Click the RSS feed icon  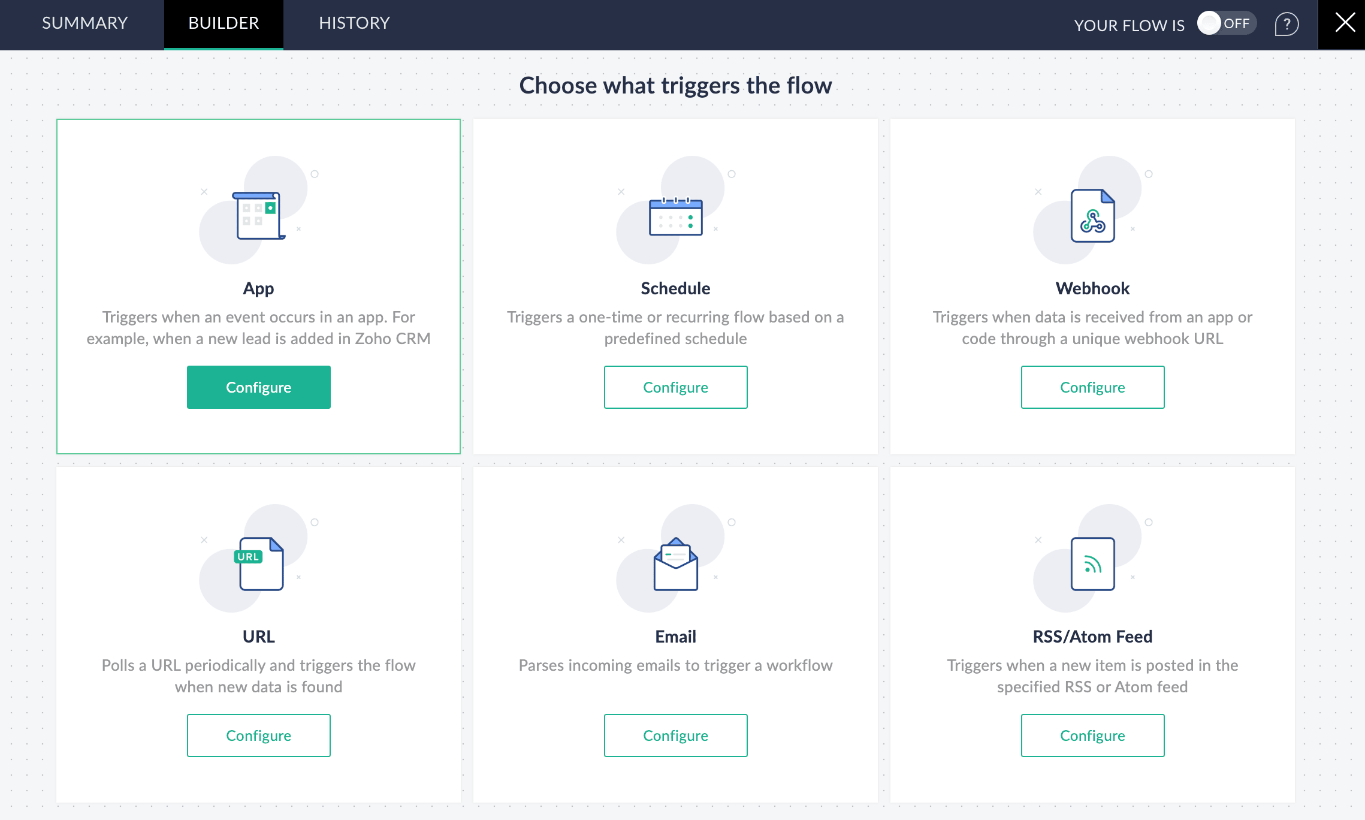tap(1092, 564)
